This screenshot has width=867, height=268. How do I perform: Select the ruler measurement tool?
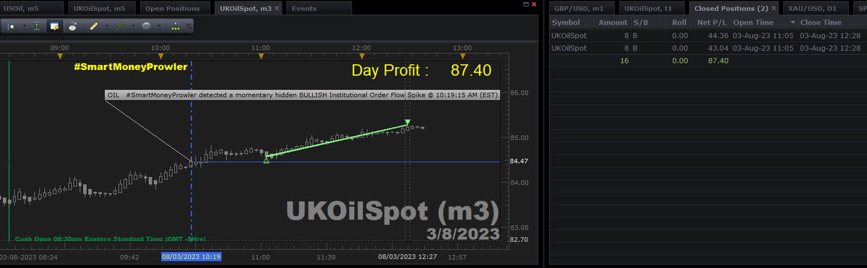(94, 27)
